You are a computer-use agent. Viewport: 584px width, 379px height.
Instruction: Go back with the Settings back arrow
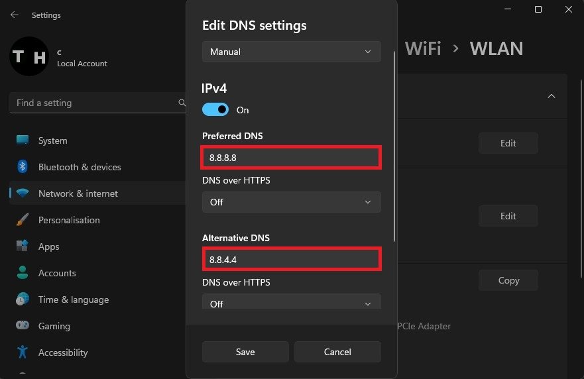pos(15,15)
